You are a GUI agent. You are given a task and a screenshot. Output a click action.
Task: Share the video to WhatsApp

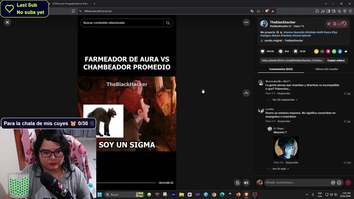point(334,51)
